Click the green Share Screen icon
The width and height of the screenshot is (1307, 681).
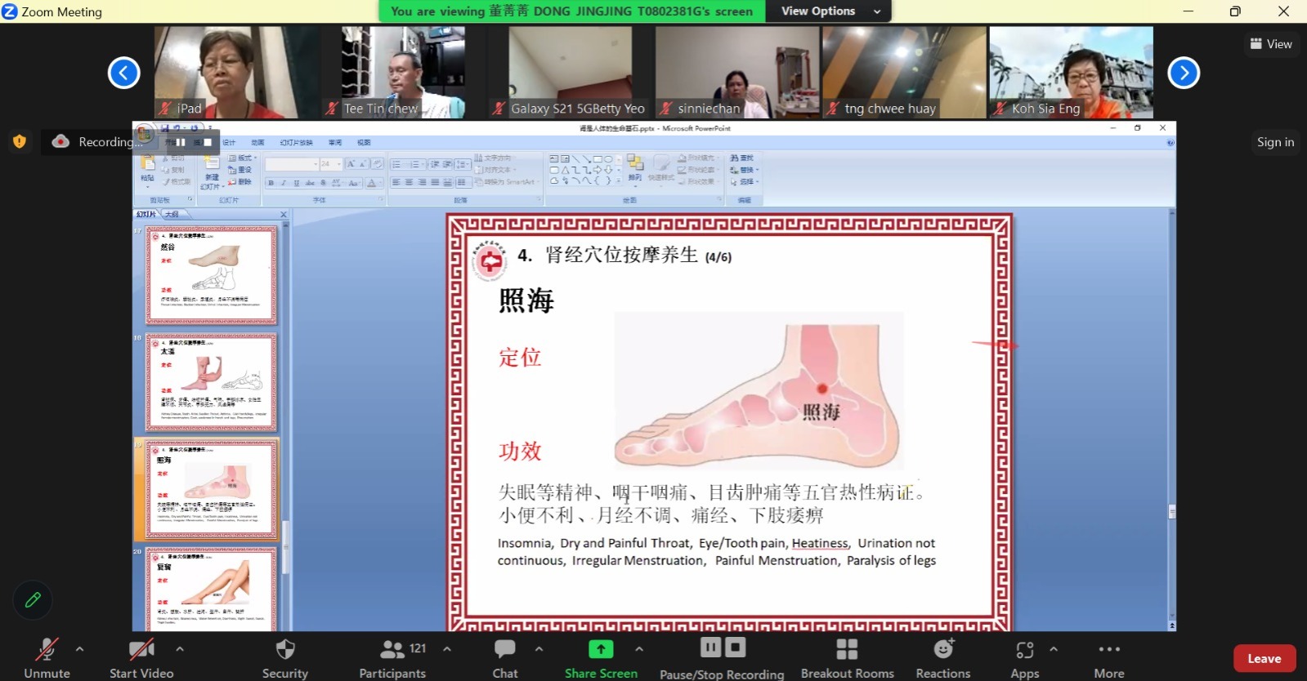click(601, 649)
